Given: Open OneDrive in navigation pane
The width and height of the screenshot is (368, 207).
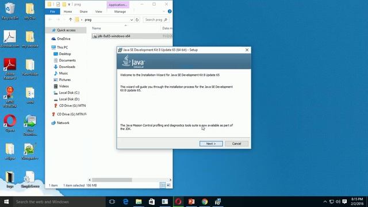Looking at the screenshot, I should tap(63, 39).
